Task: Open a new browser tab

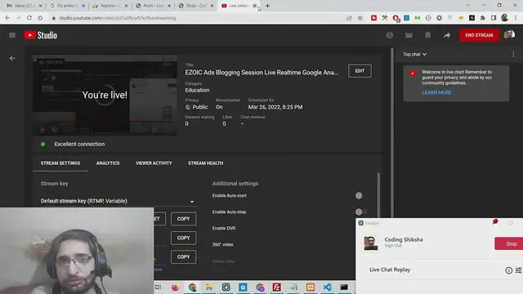Action: pyautogui.click(x=267, y=6)
